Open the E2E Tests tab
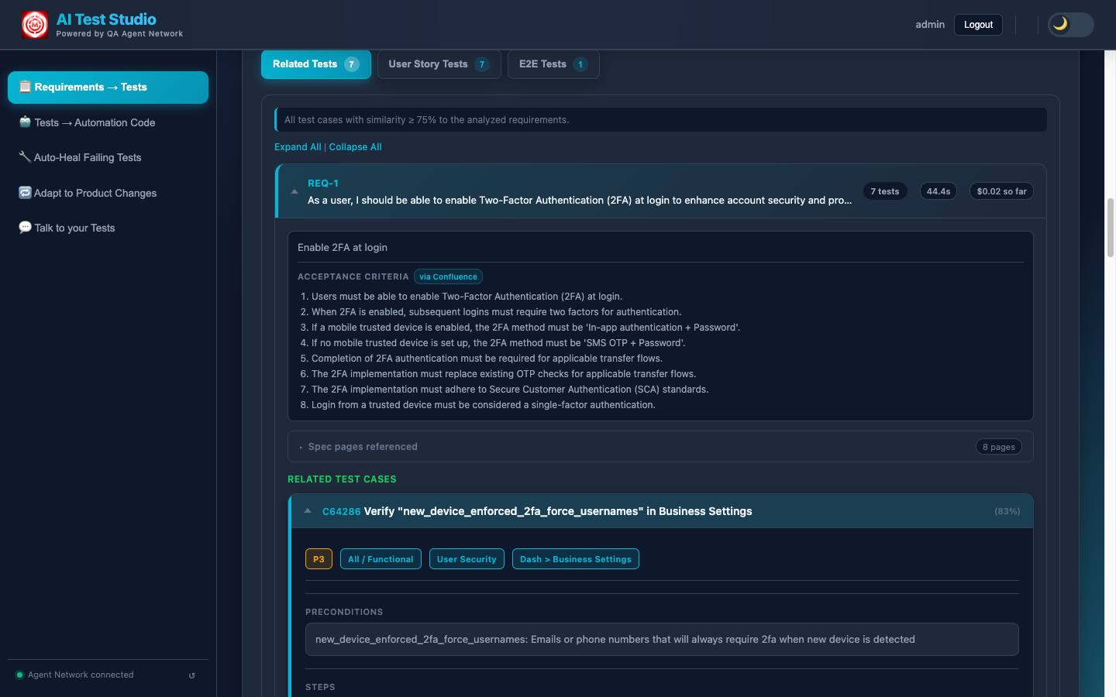 553,64
